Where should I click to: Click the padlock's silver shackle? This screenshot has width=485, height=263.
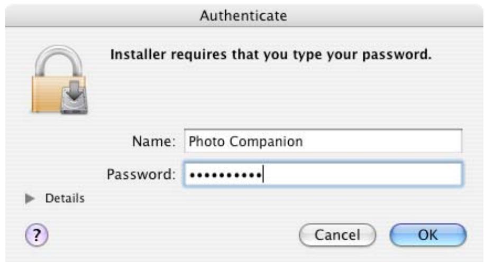point(59,61)
